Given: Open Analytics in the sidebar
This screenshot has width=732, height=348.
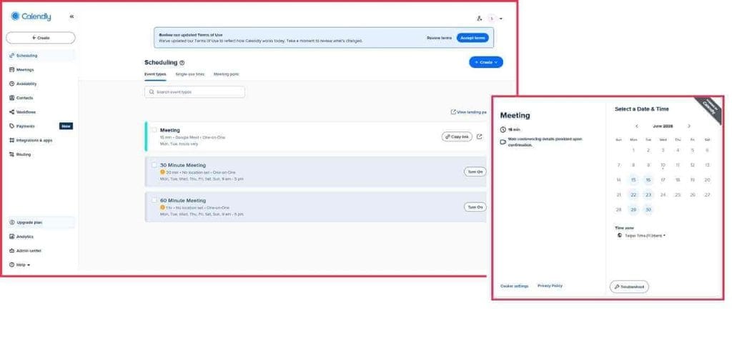Looking at the screenshot, I should (x=41, y=237).
